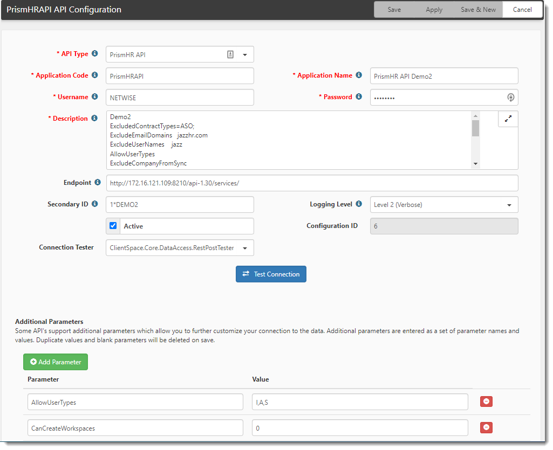Open the Logging Level dropdown
The image size is (553, 450).
[509, 205]
